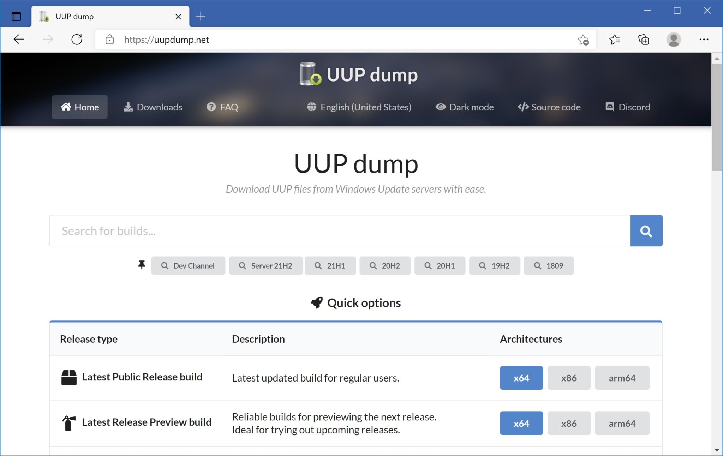Open the English (United States) language selector
Screen dimensions: 723x456
point(366,107)
